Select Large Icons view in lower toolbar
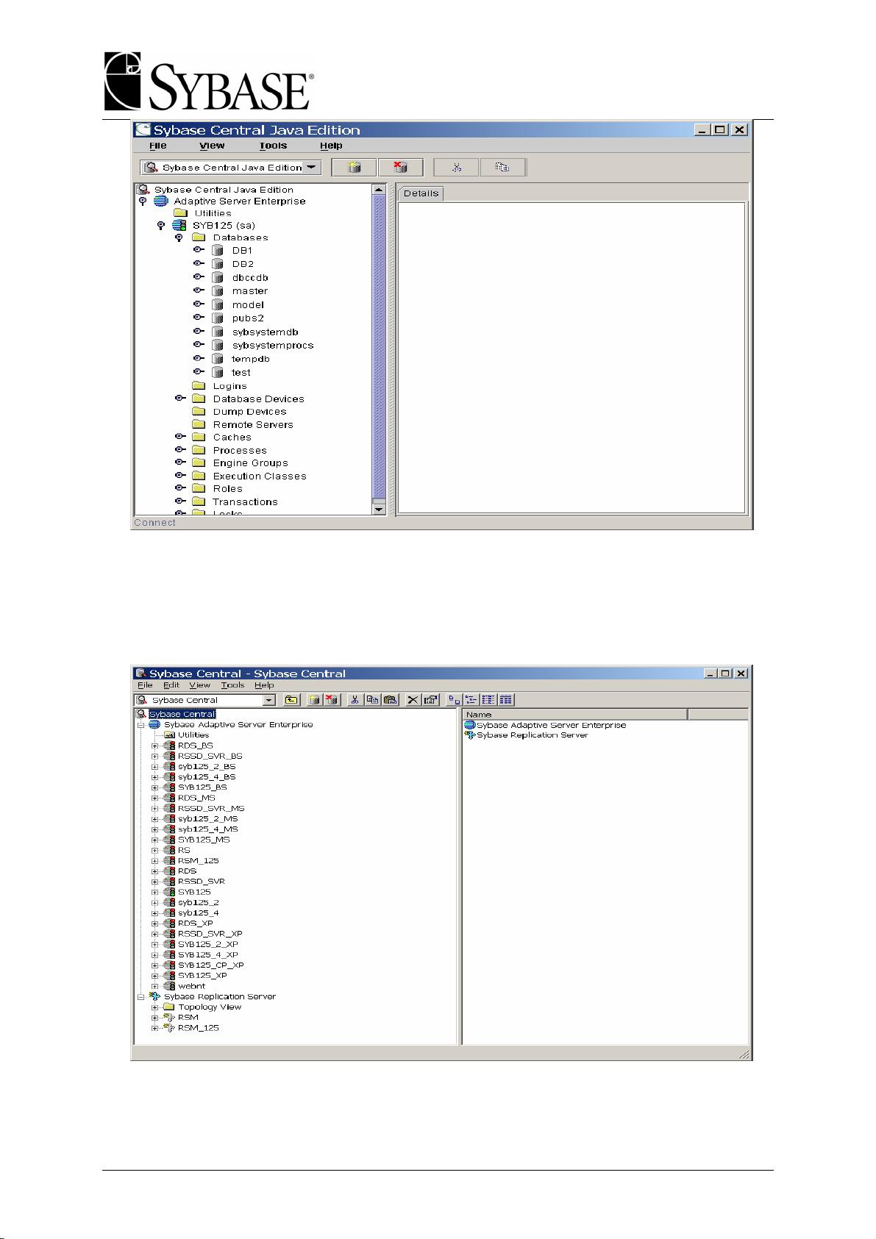Screen dimensions: 876x1239 455,700
